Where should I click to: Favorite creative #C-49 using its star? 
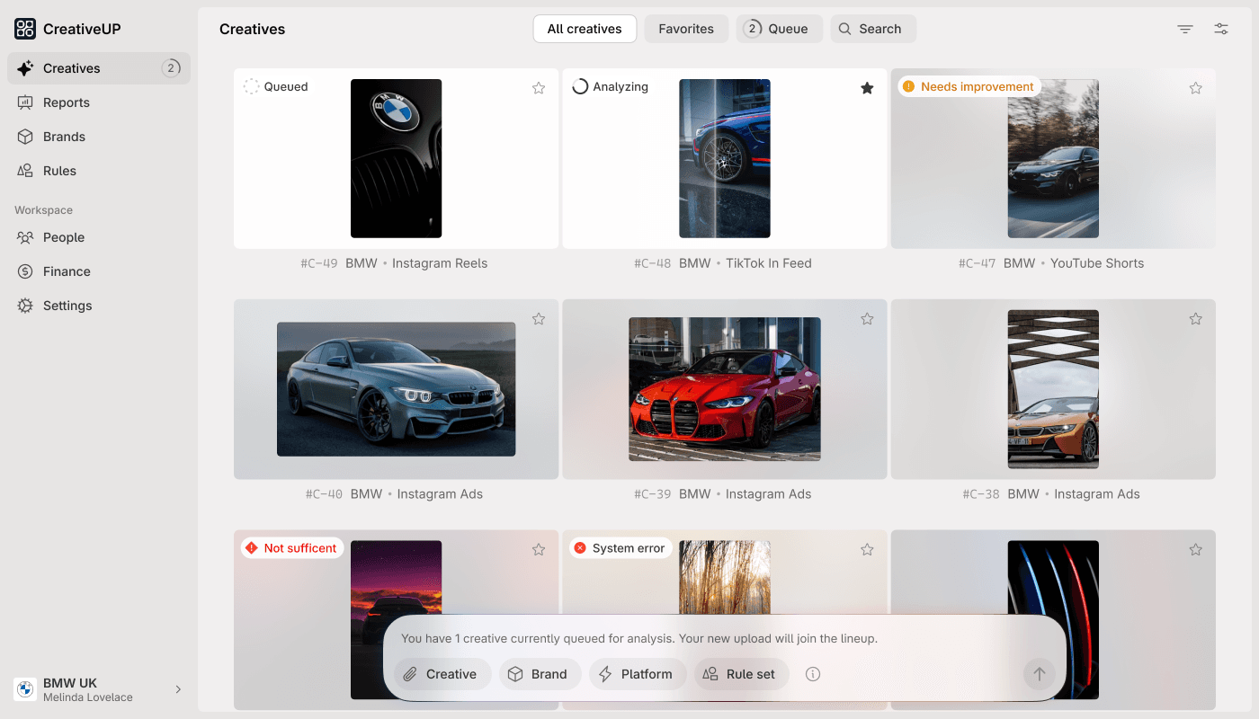[x=539, y=88]
